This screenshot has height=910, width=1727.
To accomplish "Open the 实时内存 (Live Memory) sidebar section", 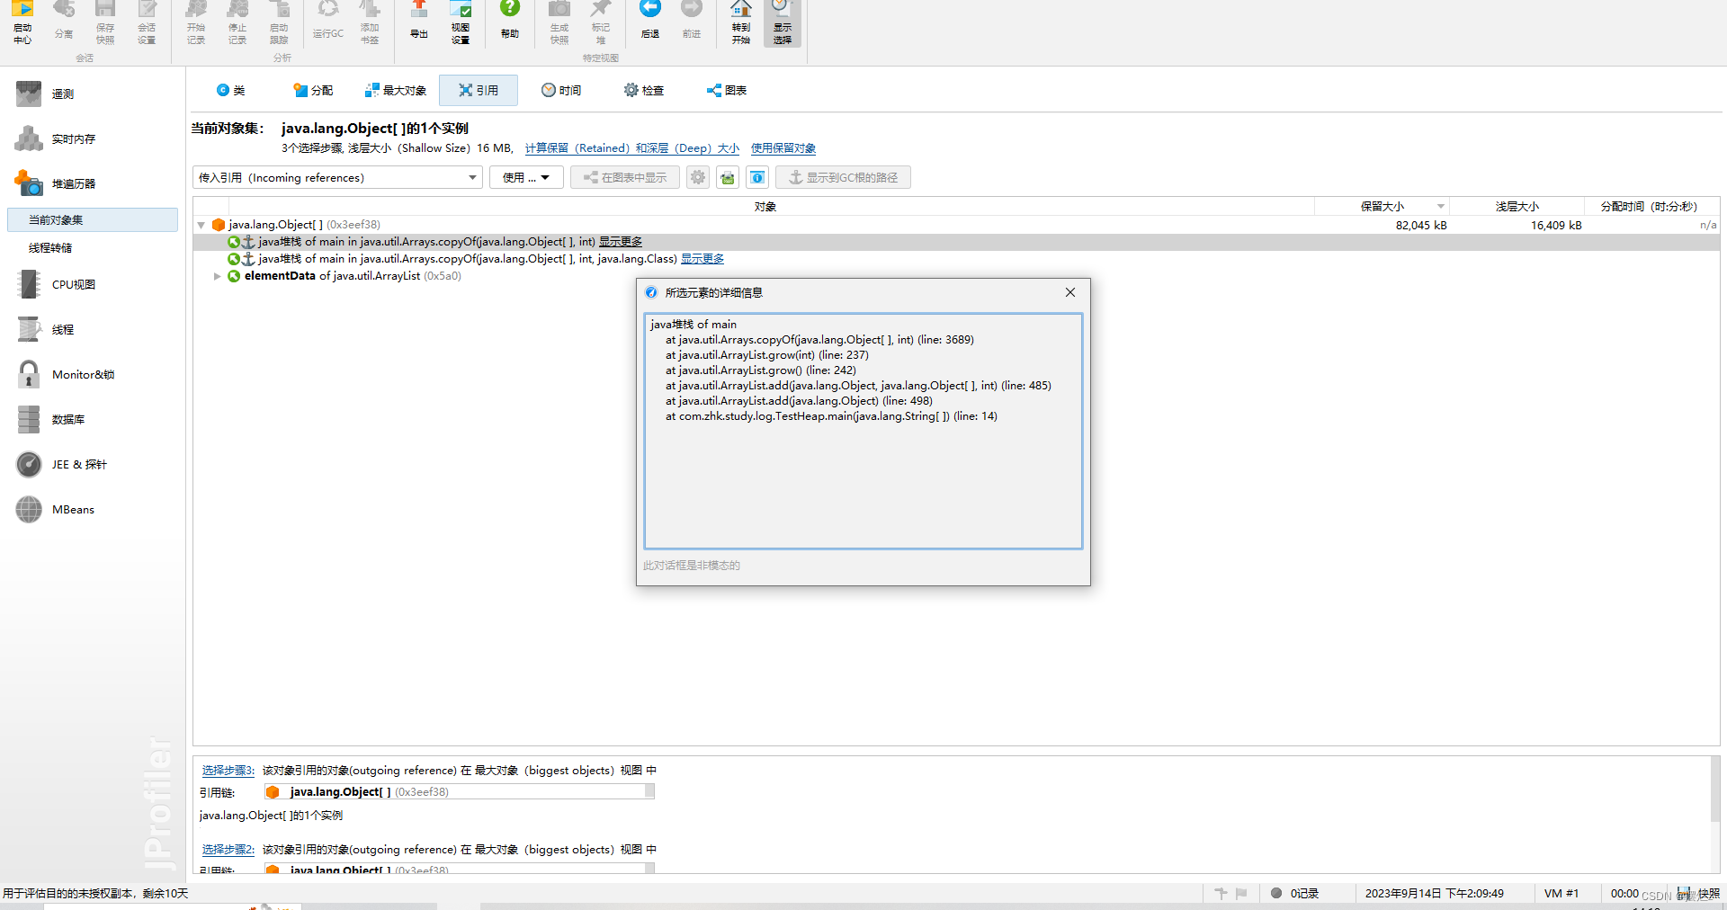I will (x=73, y=138).
